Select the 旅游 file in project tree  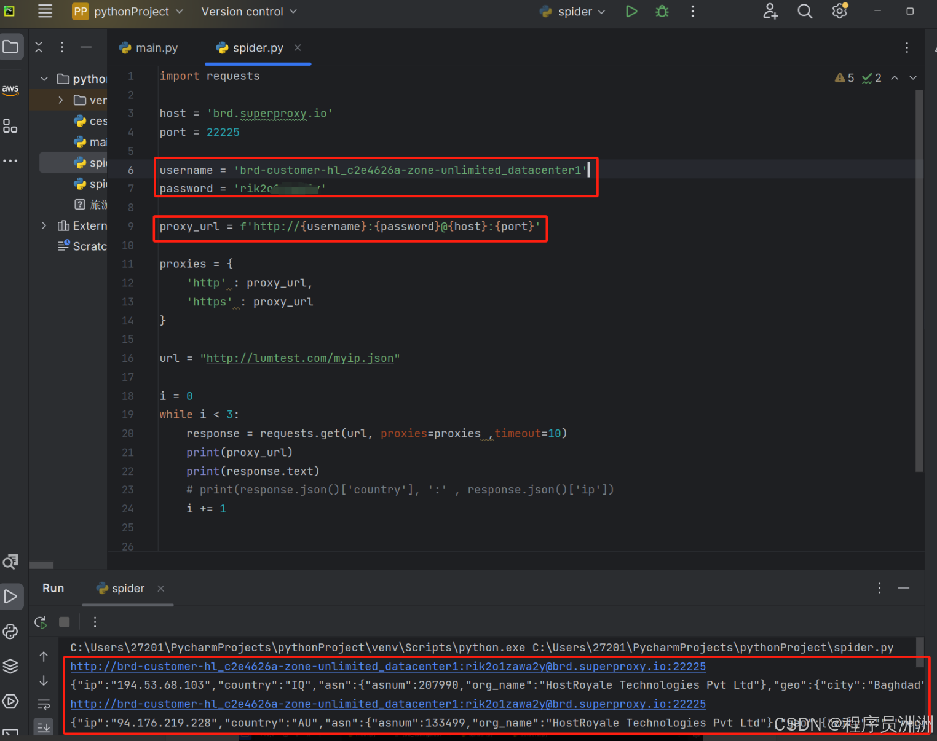tap(90, 205)
